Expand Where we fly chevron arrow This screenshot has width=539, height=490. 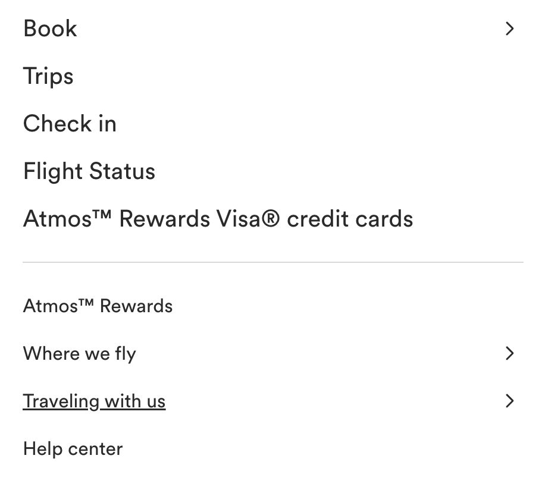pyautogui.click(x=509, y=353)
